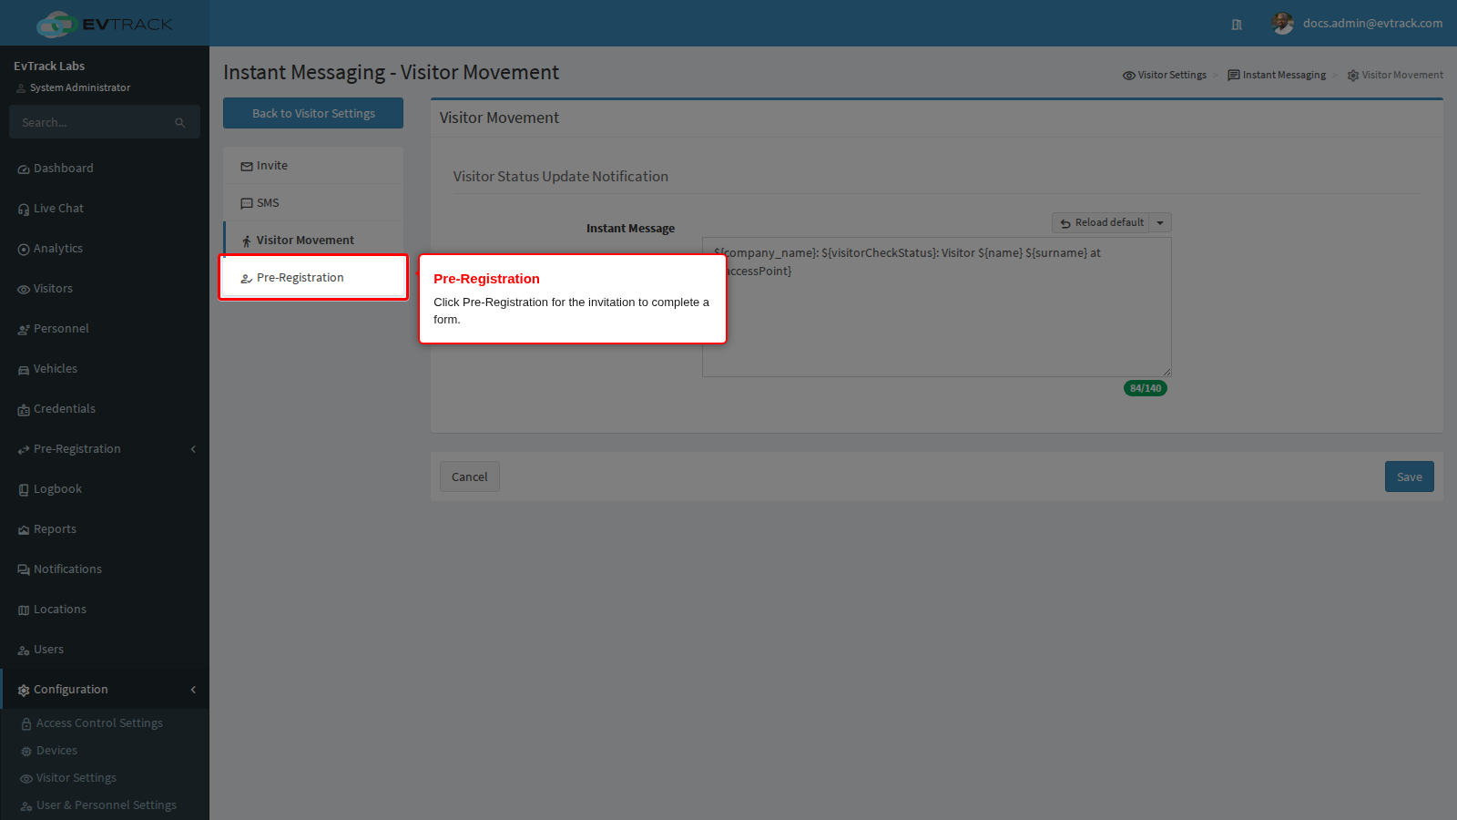
Task: Click the Configuration gear icon
Action: click(x=24, y=691)
